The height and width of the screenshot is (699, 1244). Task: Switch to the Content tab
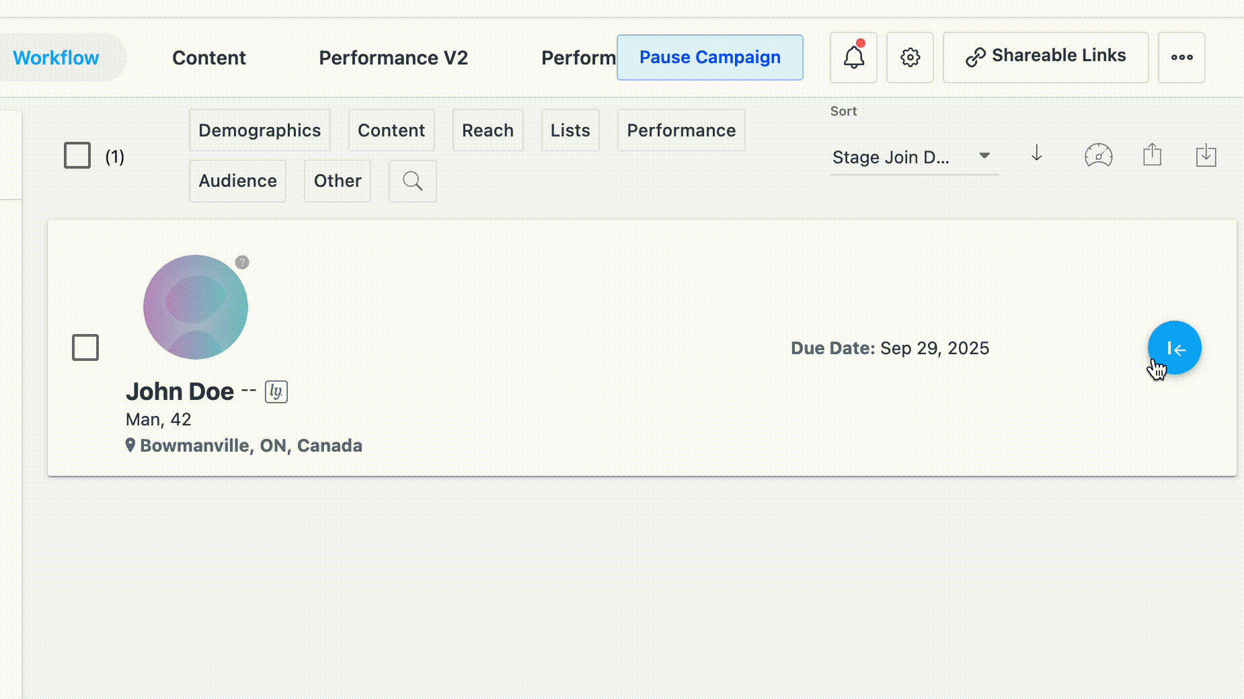(209, 58)
